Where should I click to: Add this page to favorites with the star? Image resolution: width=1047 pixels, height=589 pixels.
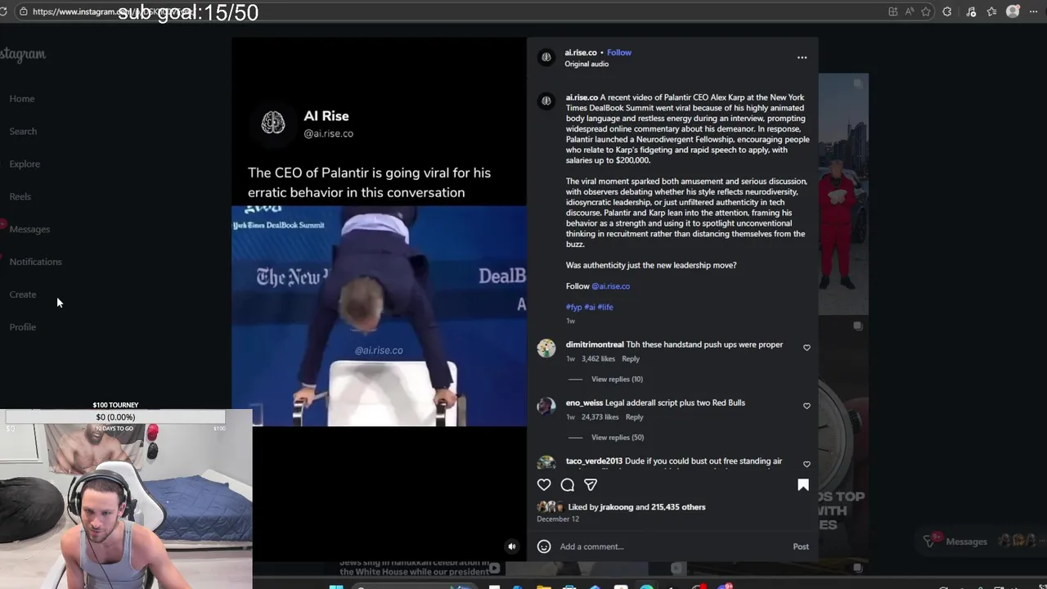point(926,11)
